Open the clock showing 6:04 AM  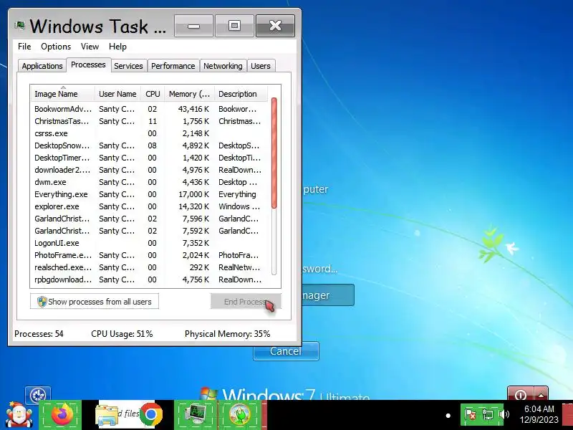(539, 414)
